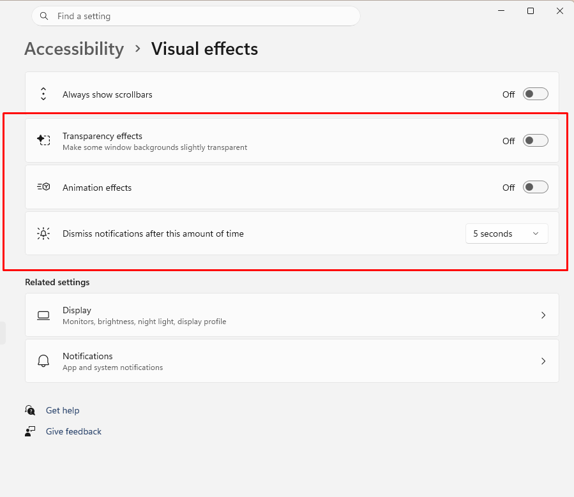The height and width of the screenshot is (497, 574).
Task: Click the Get help headset icon
Action: (x=30, y=410)
